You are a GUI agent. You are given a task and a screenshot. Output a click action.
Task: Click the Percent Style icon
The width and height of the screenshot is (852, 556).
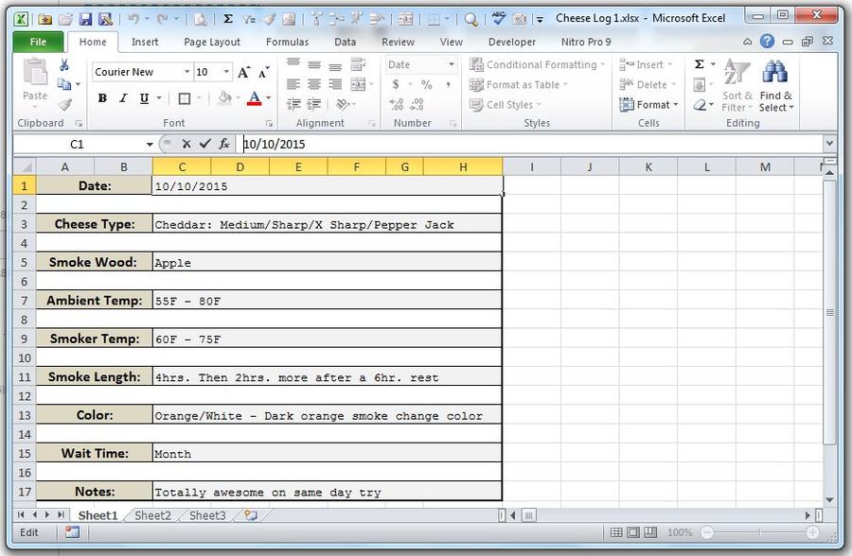pyautogui.click(x=426, y=85)
